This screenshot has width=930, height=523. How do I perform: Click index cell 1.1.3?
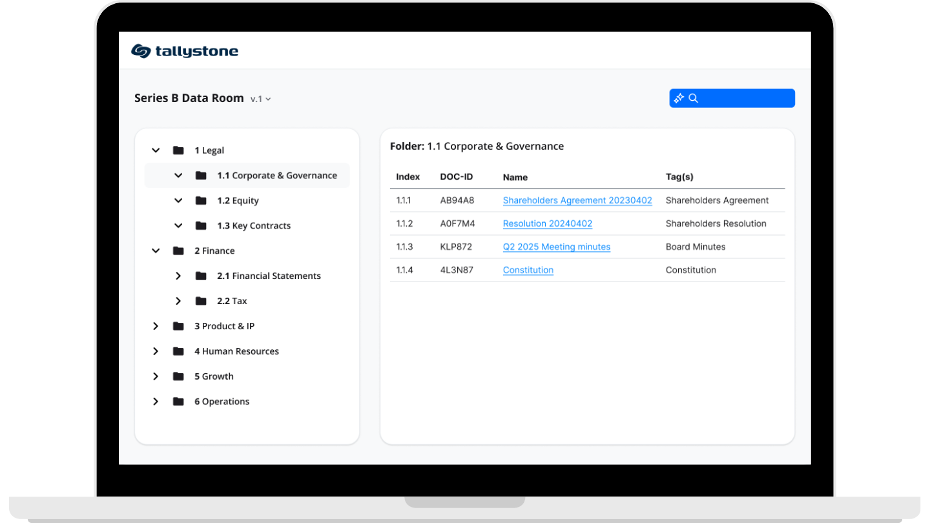pyautogui.click(x=404, y=247)
